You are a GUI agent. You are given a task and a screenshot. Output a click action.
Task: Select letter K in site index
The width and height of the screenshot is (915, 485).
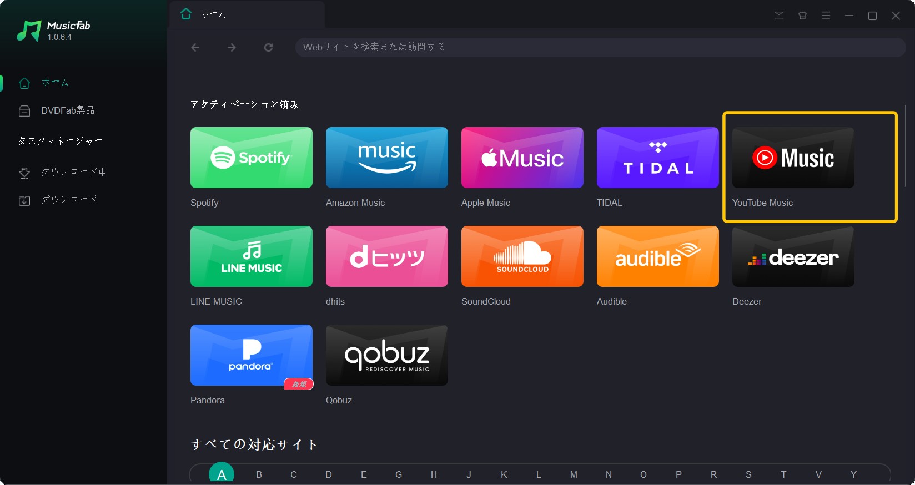(x=504, y=474)
